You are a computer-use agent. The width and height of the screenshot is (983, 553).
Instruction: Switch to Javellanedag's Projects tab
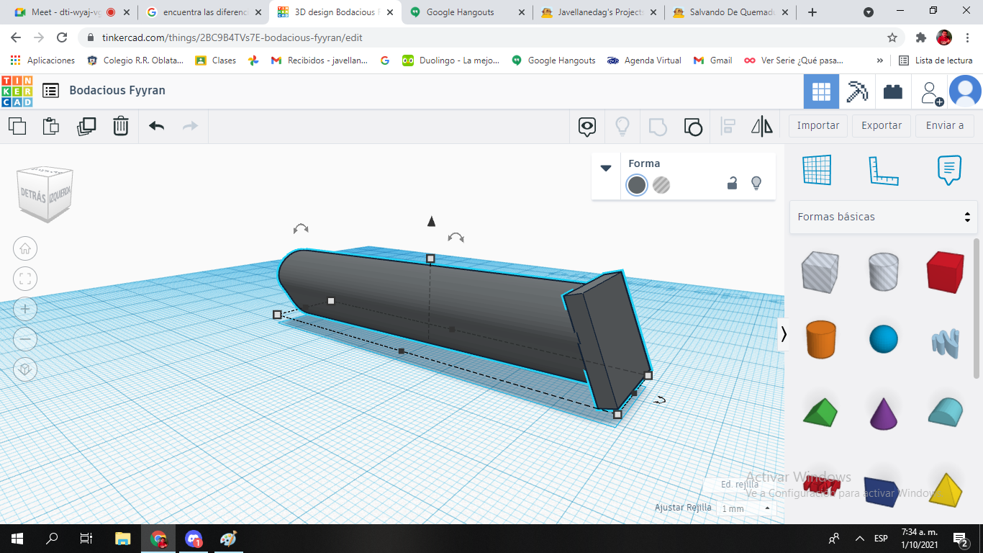click(600, 12)
